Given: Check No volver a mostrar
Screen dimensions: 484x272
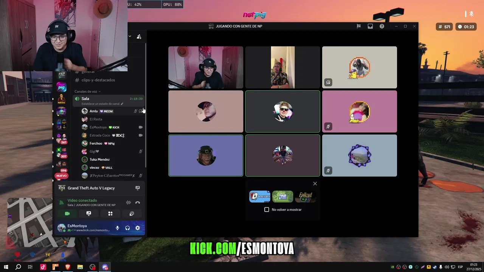Looking at the screenshot, I should coord(267,210).
